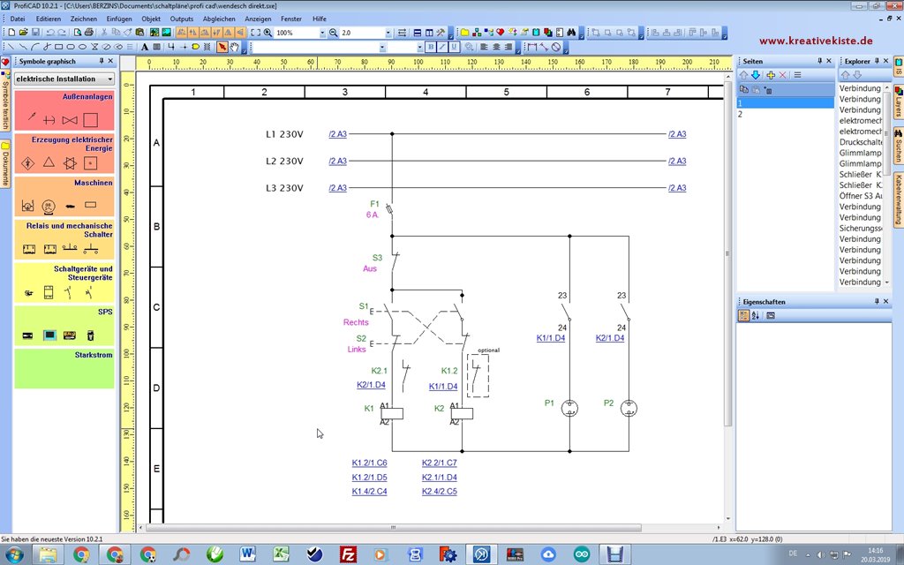Follow the K2/1.D4 cross-reference link under K2.1
This screenshot has height=565, width=904.
[371, 386]
